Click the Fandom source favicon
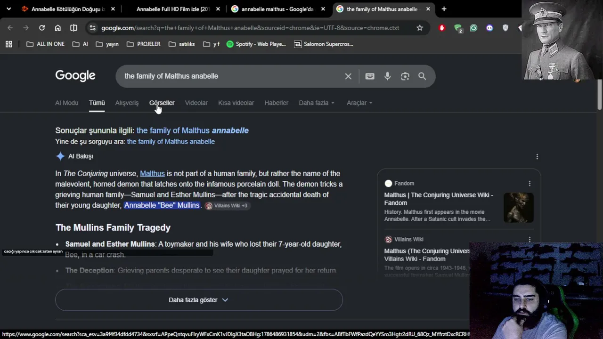Image resolution: width=603 pixels, height=339 pixels. click(388, 183)
